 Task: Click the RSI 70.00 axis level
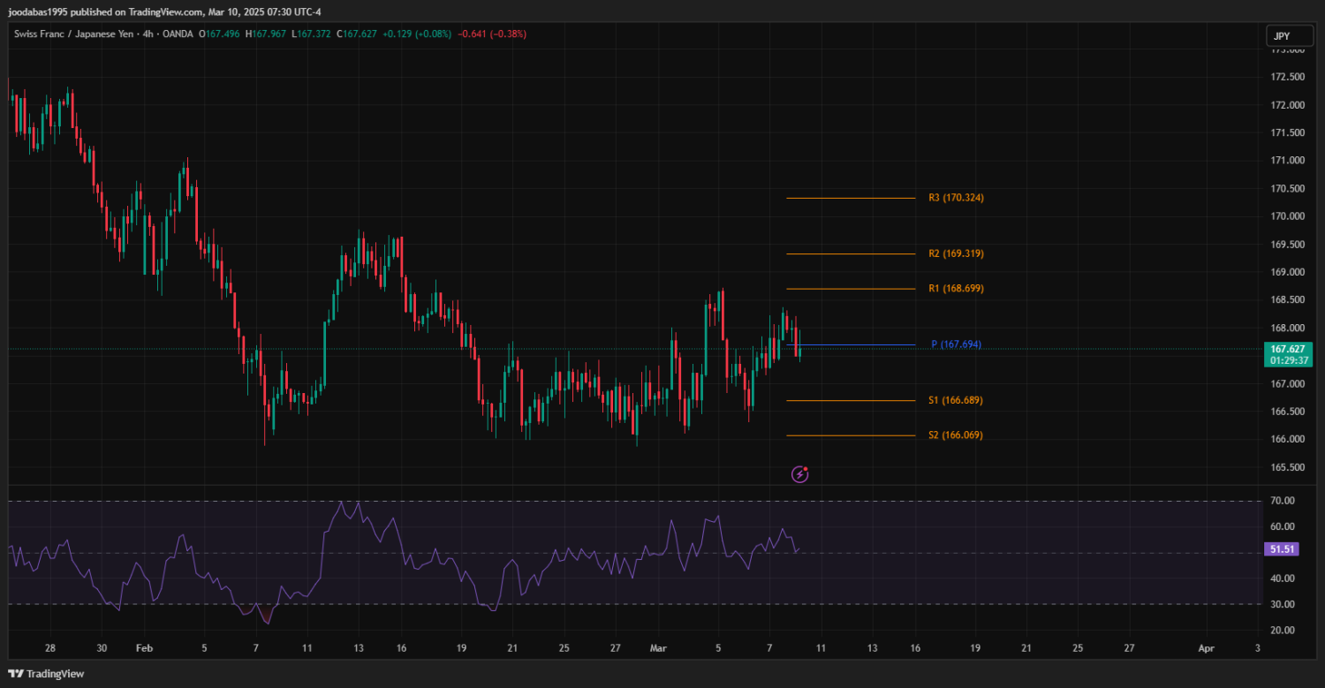pos(1283,501)
